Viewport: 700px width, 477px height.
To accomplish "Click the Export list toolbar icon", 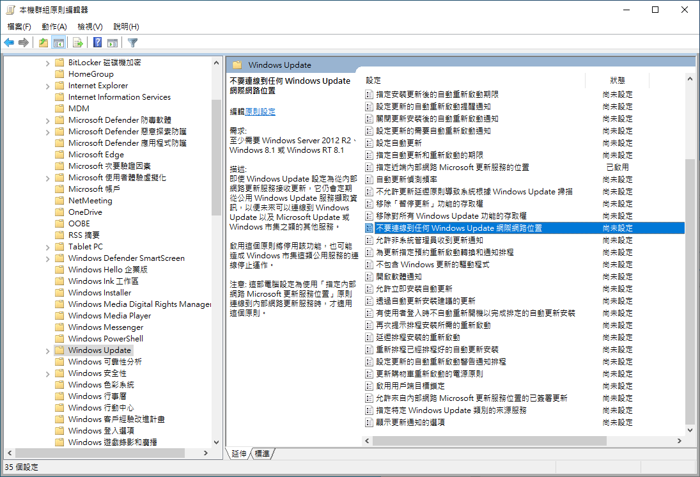I will click(x=78, y=42).
